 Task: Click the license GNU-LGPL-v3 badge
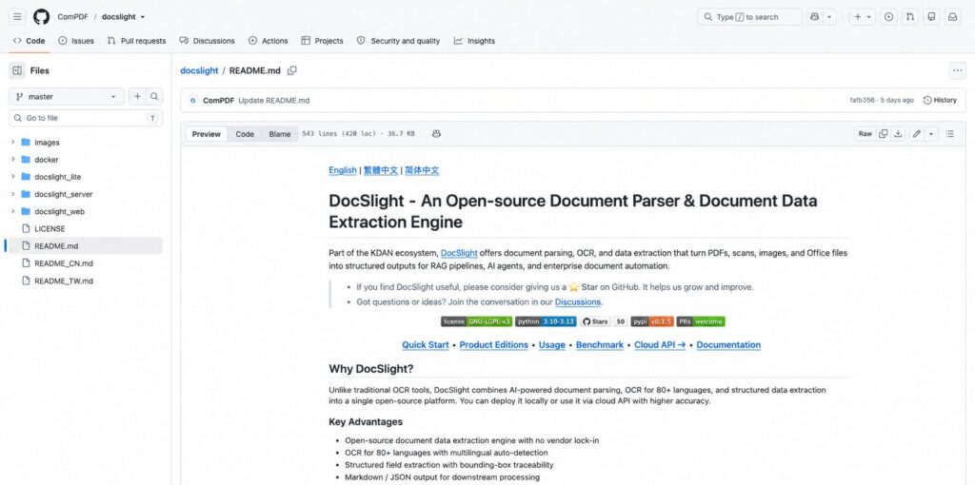click(476, 321)
